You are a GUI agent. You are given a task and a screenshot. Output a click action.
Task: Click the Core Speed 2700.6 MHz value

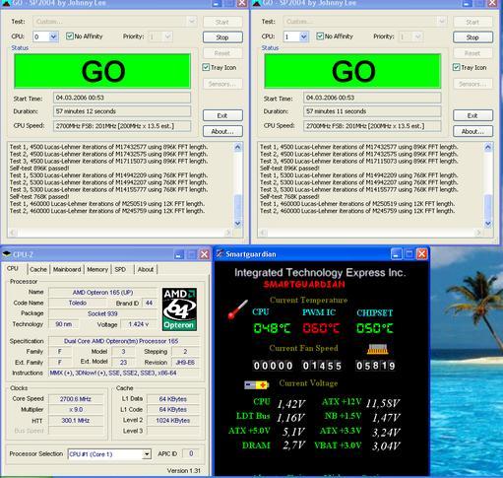pos(76,399)
